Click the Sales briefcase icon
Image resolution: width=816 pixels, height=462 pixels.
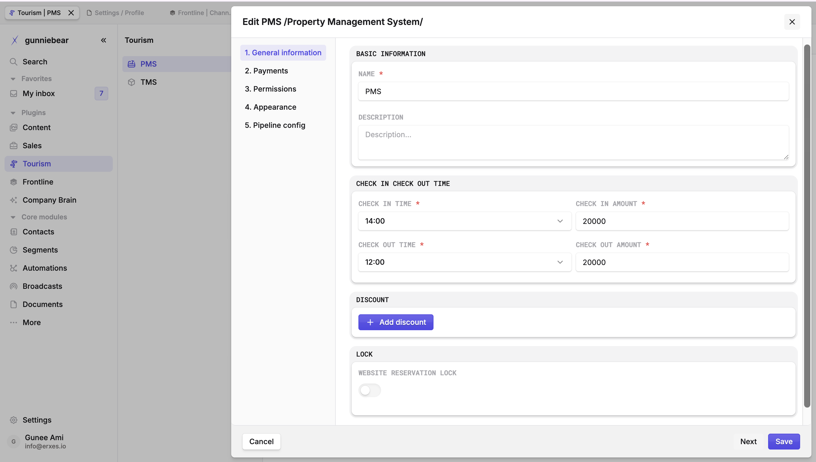(13, 146)
